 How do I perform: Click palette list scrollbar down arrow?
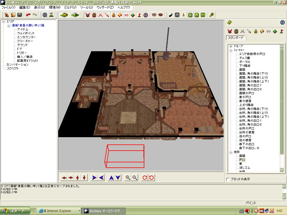282,170
